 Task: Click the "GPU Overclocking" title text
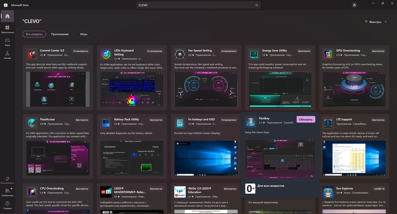point(348,51)
